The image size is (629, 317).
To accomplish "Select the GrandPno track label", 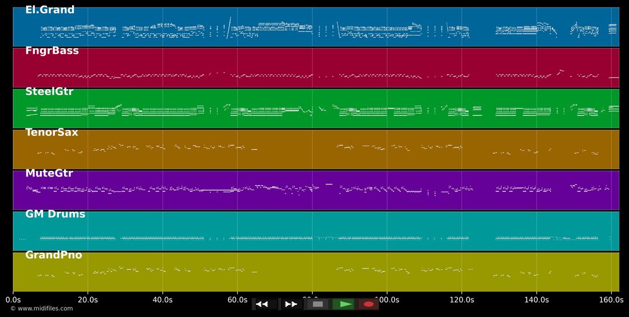I will click(x=54, y=255).
